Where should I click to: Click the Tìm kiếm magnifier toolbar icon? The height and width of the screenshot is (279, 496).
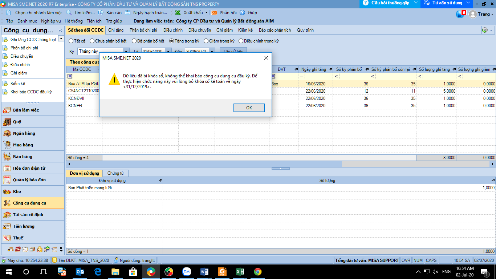tap(69, 13)
